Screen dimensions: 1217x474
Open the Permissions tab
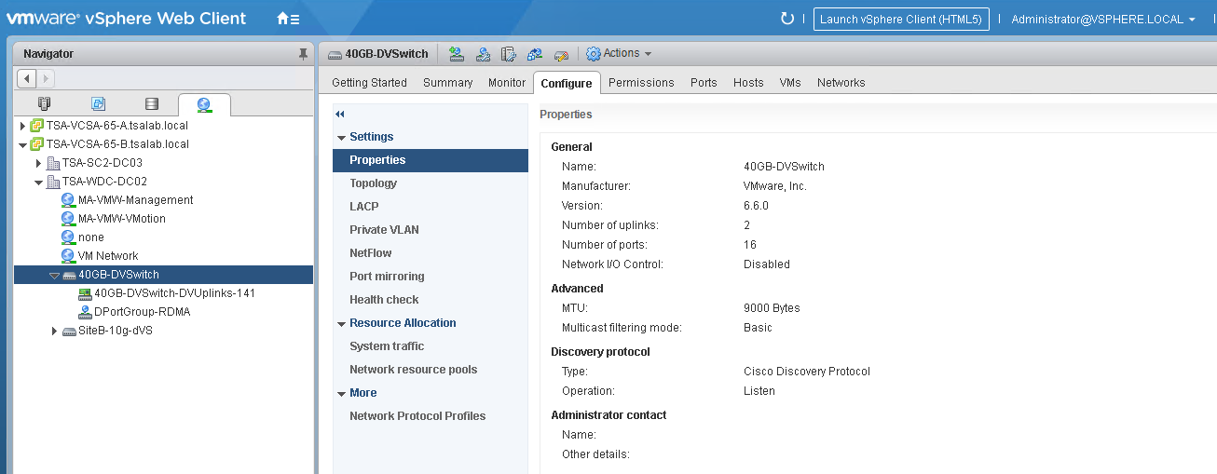pyautogui.click(x=641, y=83)
